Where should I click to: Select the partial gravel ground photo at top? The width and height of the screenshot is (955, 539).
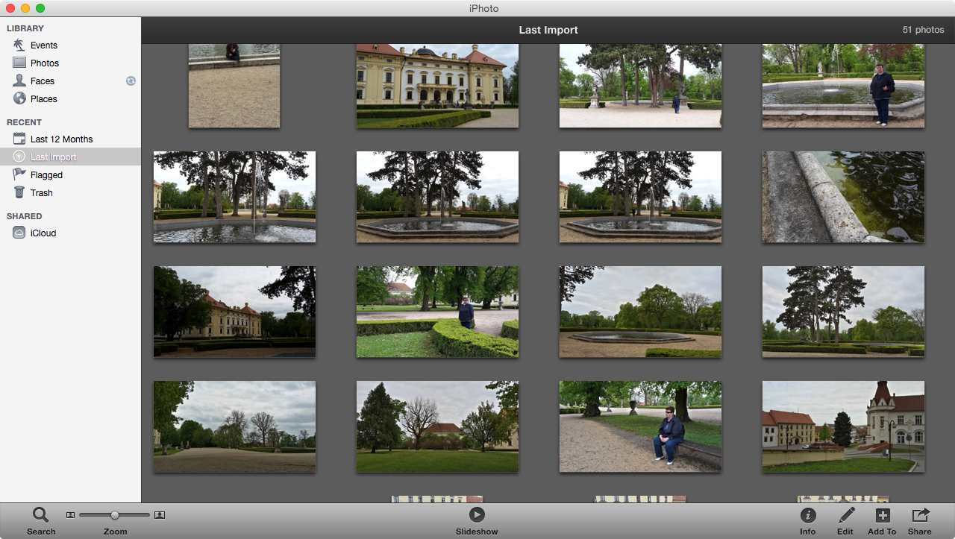pyautogui.click(x=234, y=86)
